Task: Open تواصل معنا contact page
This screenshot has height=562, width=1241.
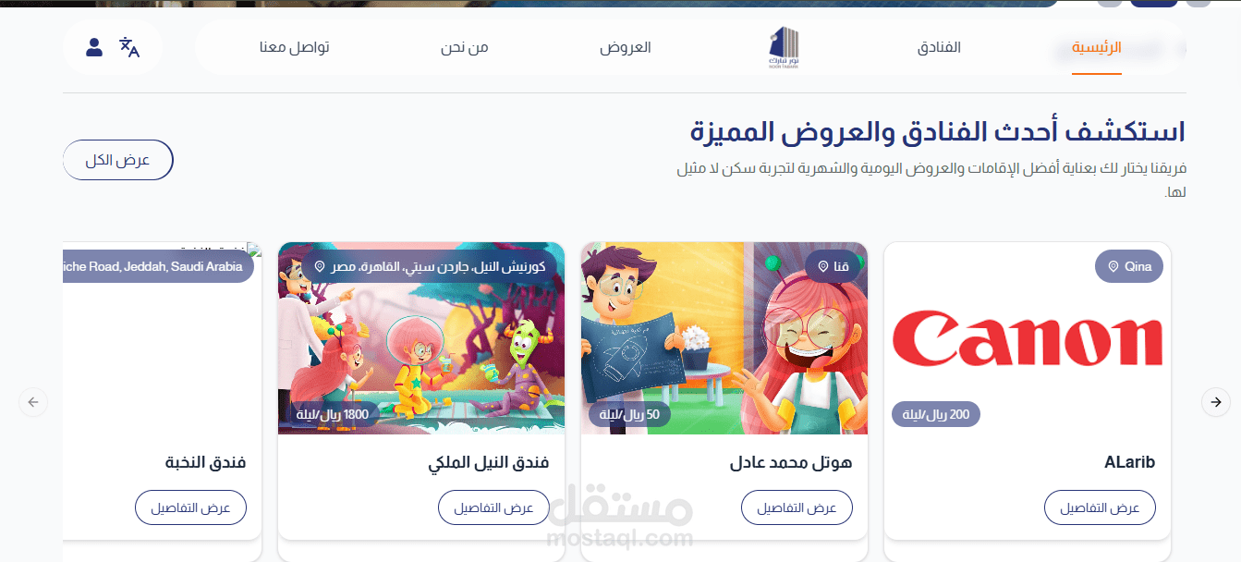Action: point(294,47)
